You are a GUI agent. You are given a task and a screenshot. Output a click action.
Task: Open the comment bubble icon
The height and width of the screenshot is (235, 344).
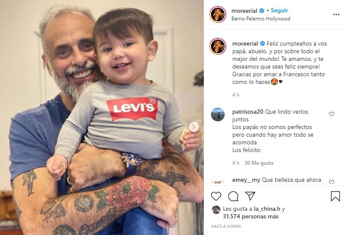point(233,196)
